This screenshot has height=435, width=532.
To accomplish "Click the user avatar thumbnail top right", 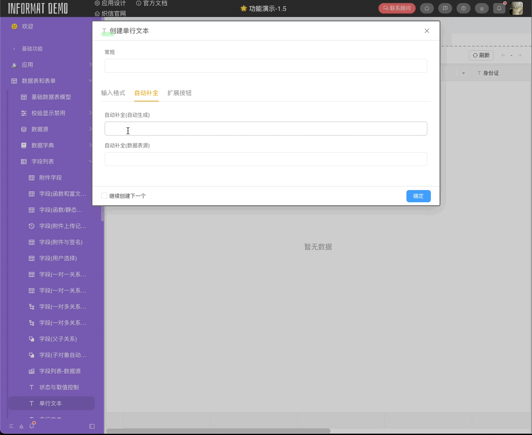I will [517, 8].
